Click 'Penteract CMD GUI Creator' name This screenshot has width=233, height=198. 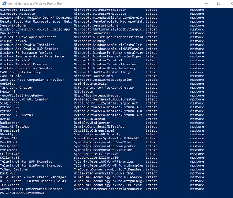point(24,99)
